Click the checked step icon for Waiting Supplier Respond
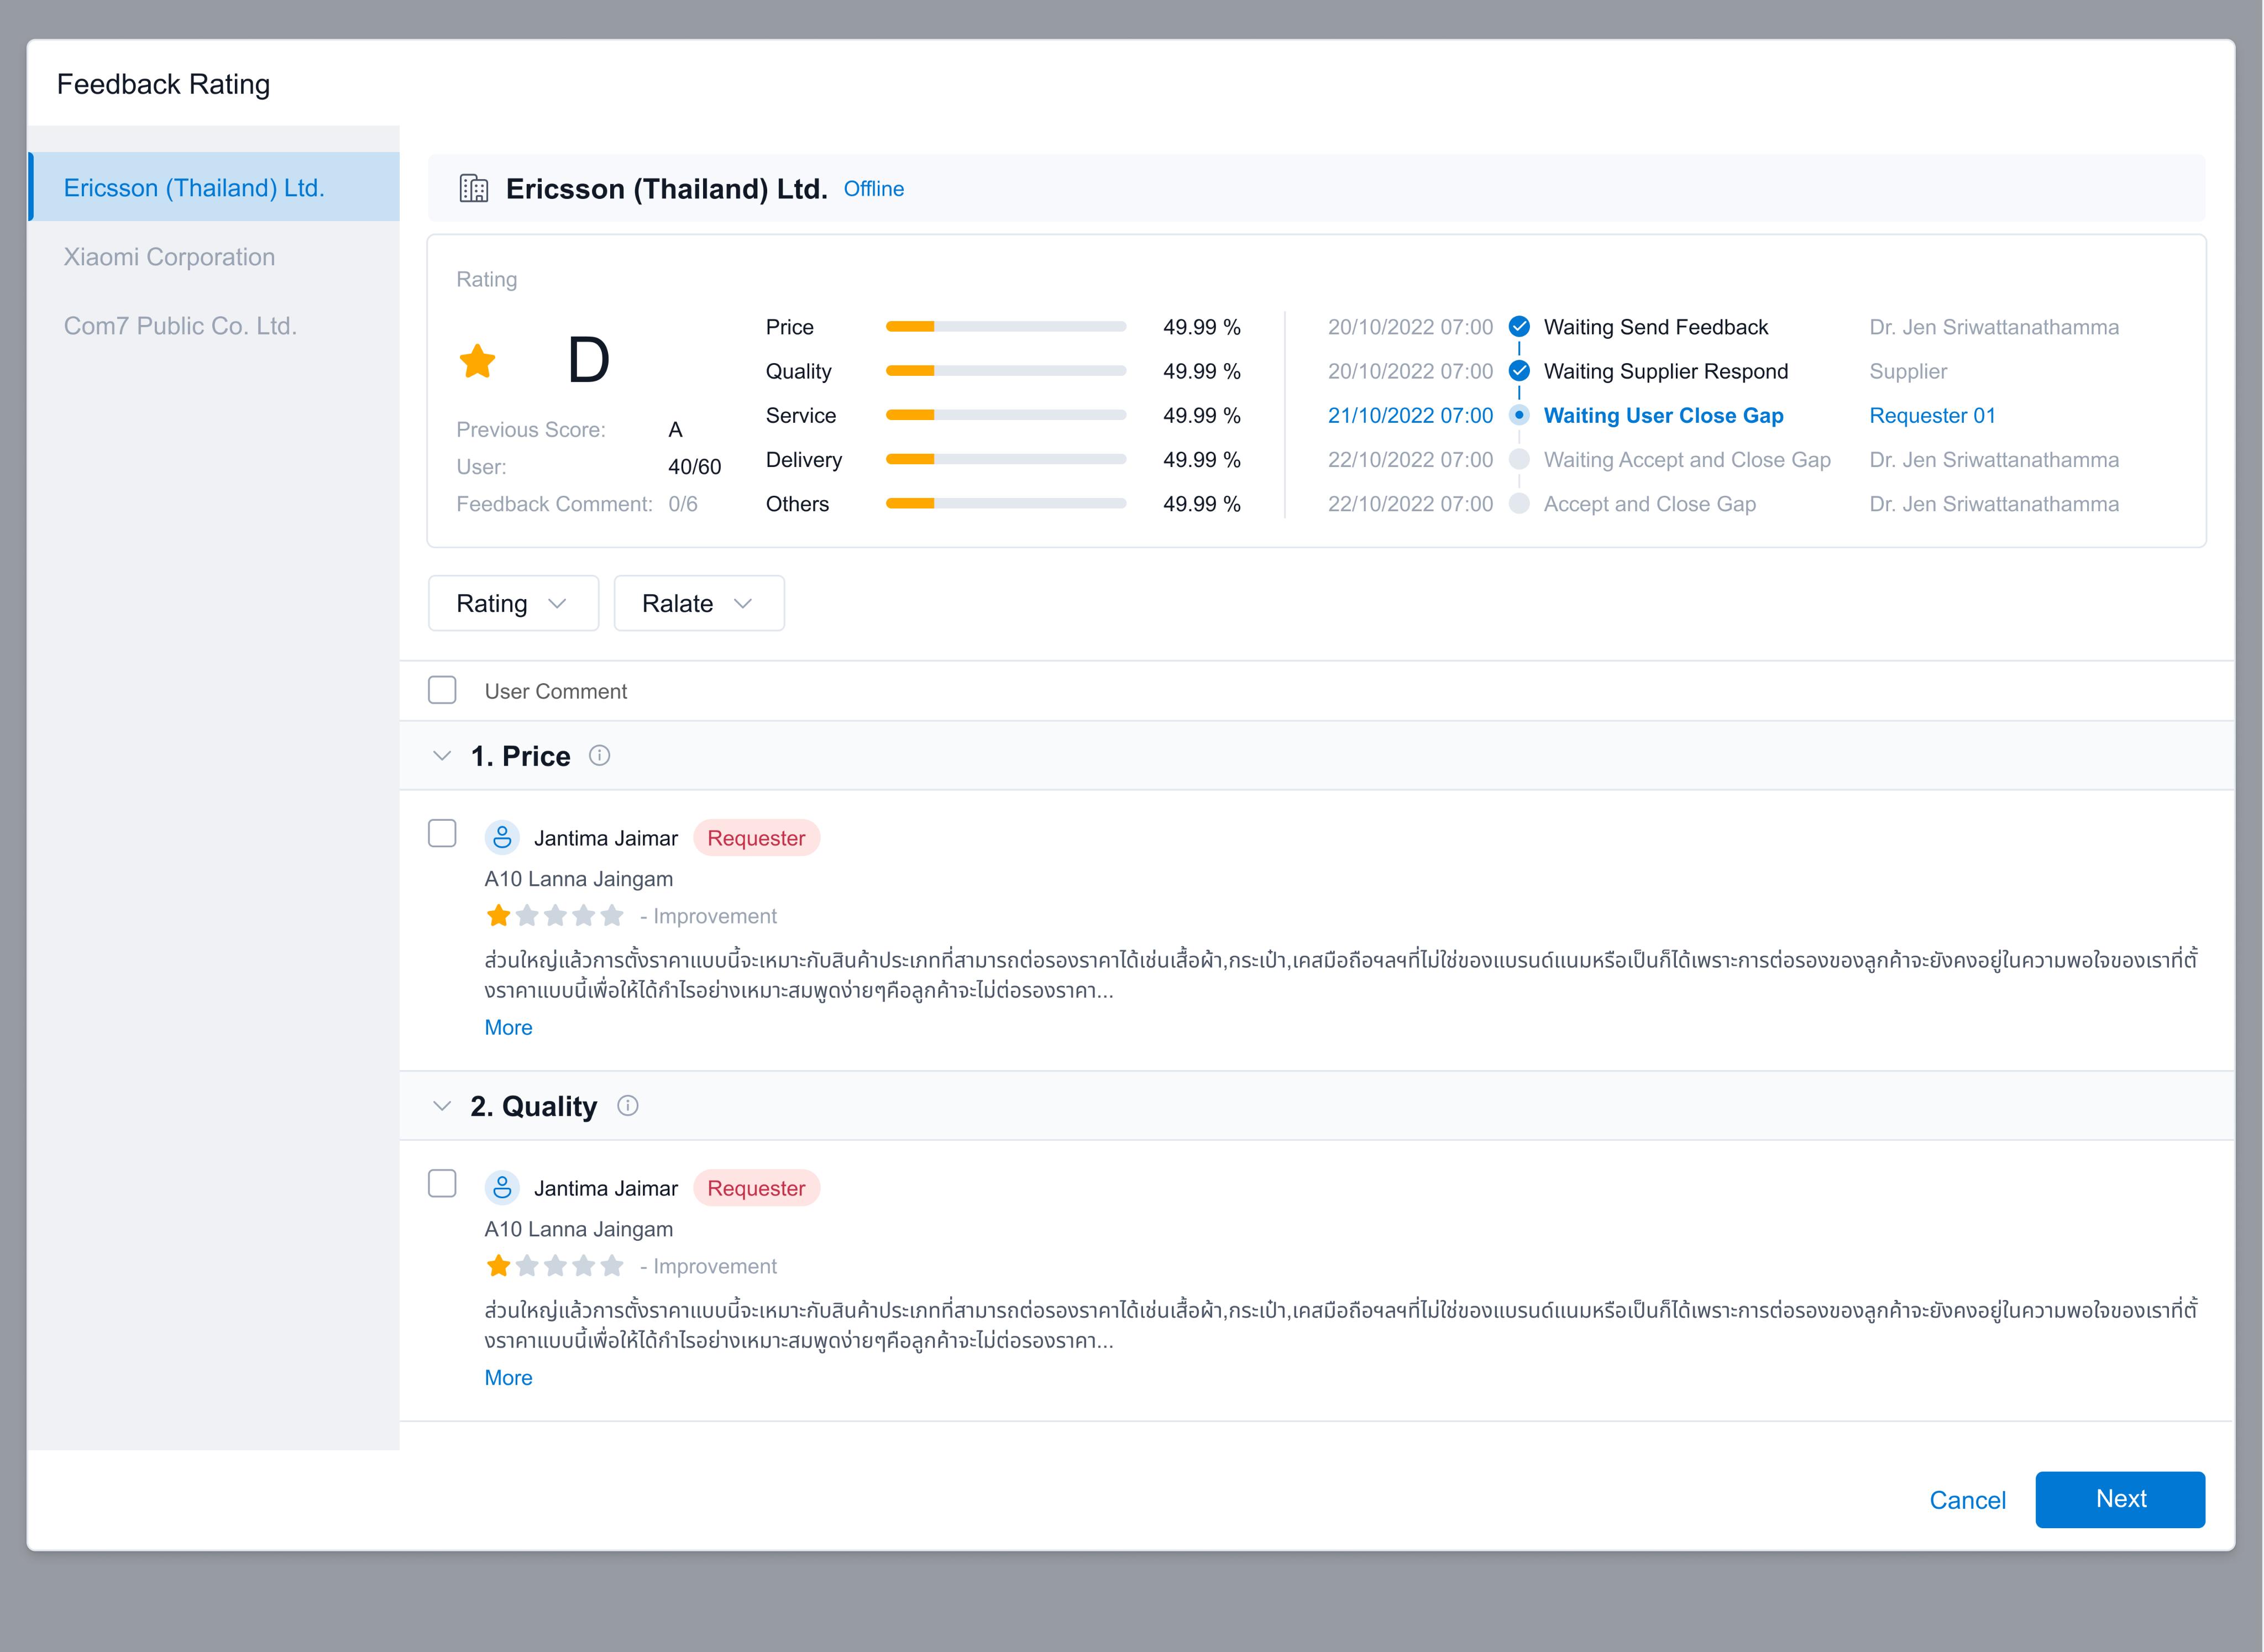The width and height of the screenshot is (2264, 1652). click(x=1518, y=370)
